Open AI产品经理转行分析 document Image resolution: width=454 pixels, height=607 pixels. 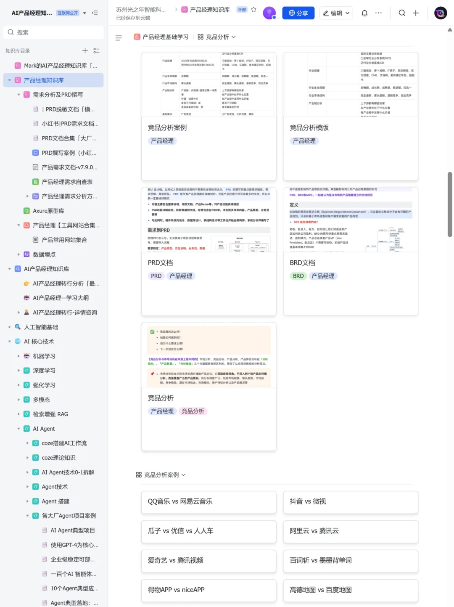pos(66,284)
